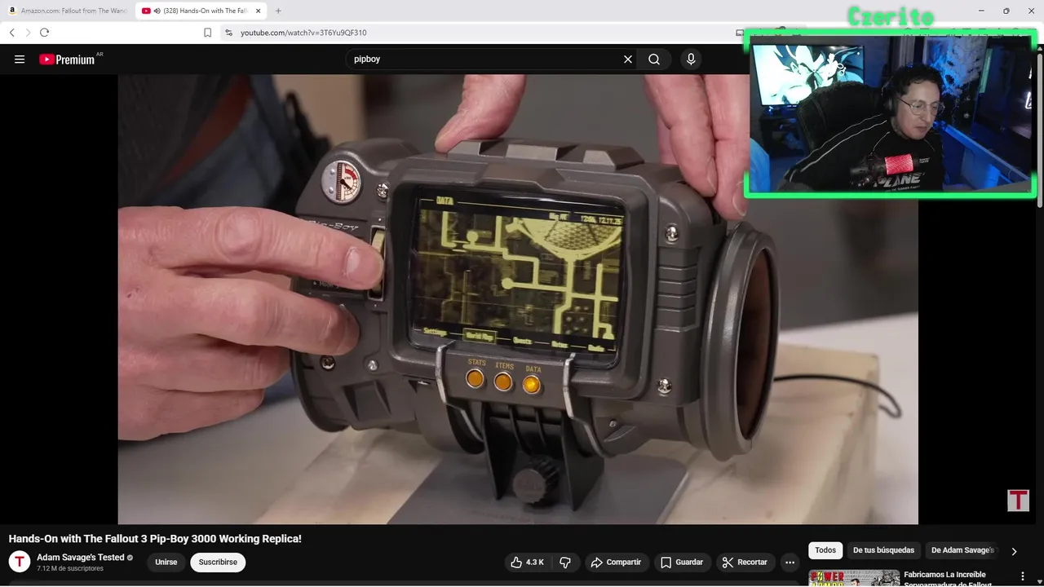This screenshot has height=587, width=1044.
Task: Open Fabricamos La Increíble video title
Action: 947,578
